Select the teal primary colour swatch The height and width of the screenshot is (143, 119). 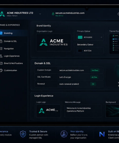coord(80,37)
